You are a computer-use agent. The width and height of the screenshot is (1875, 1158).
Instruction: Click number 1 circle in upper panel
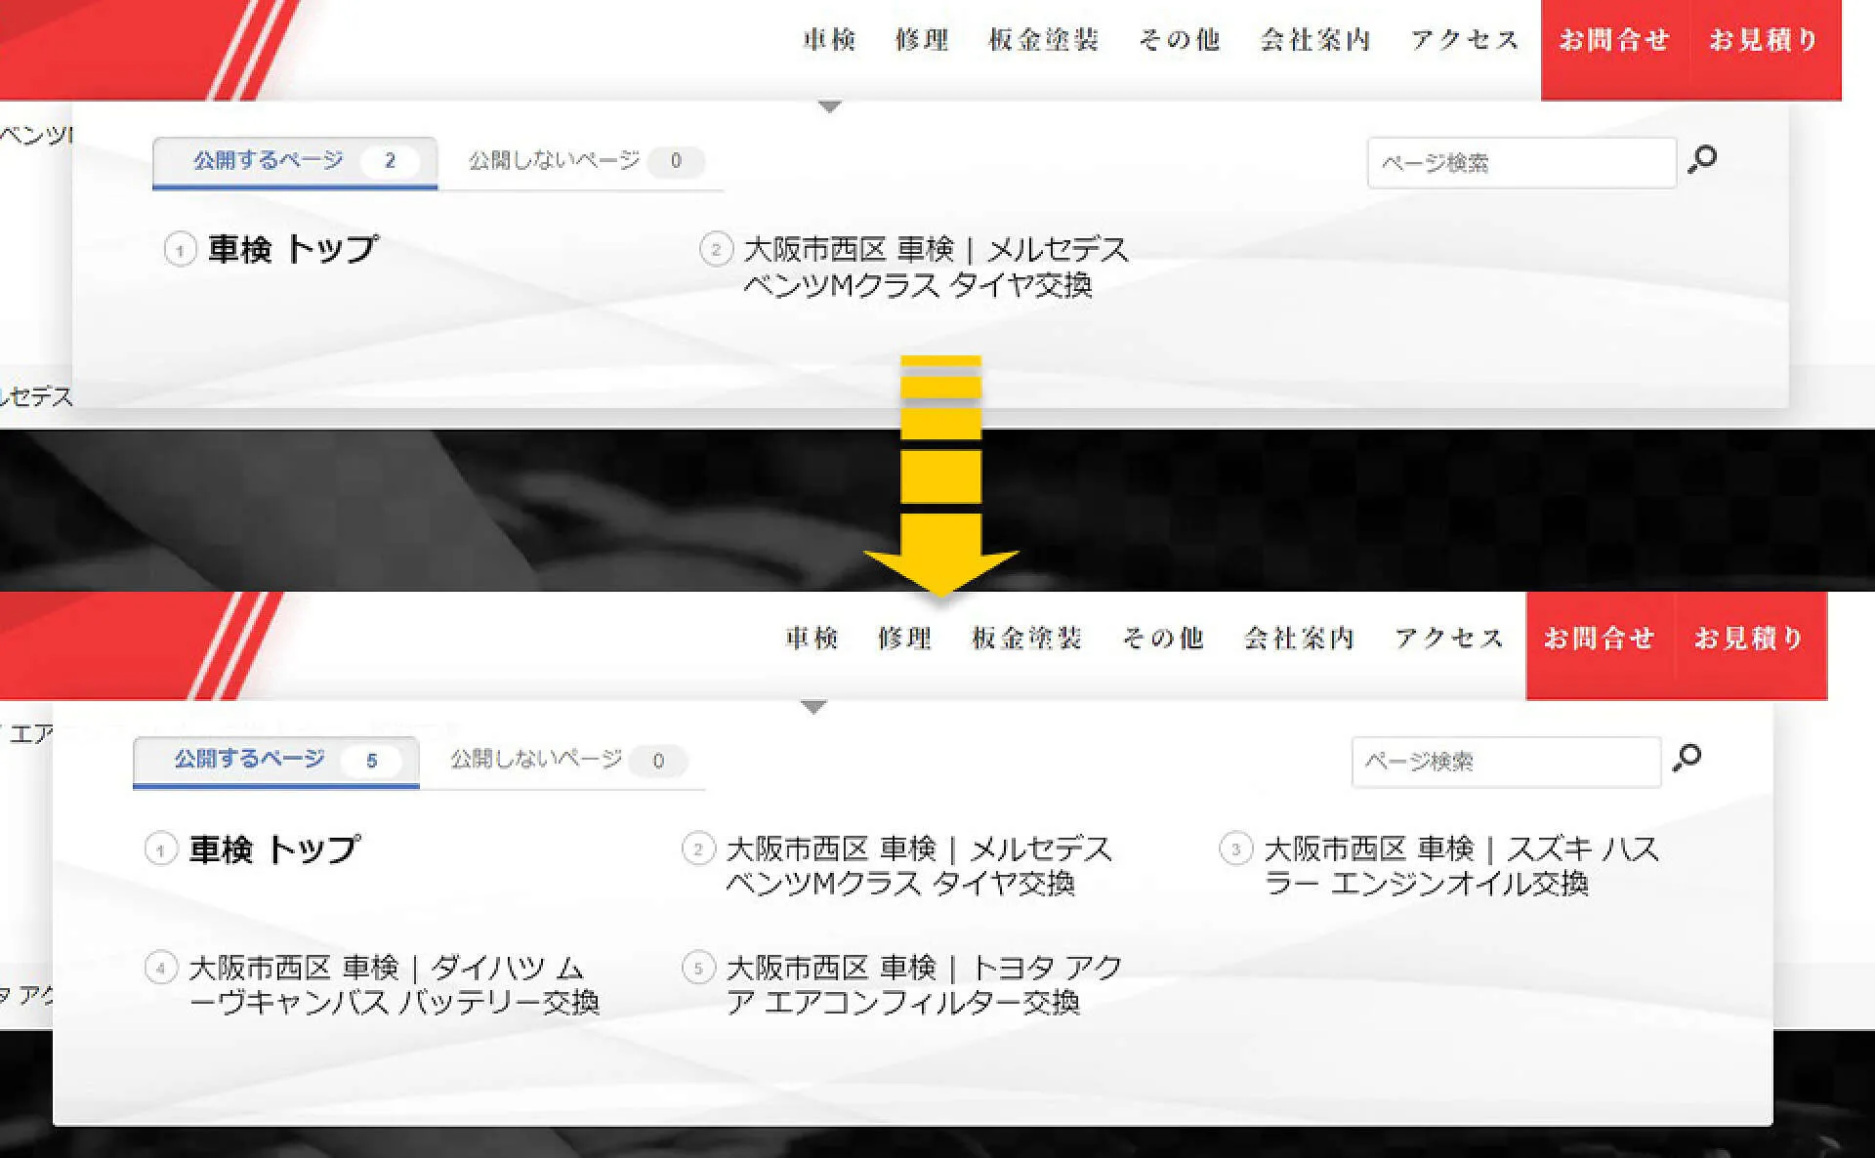click(x=180, y=249)
